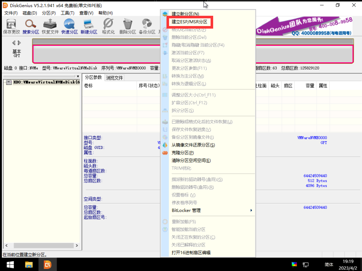This screenshot has width=362, height=271.
Task: Click the 扇区 column header
Action: [288, 86]
